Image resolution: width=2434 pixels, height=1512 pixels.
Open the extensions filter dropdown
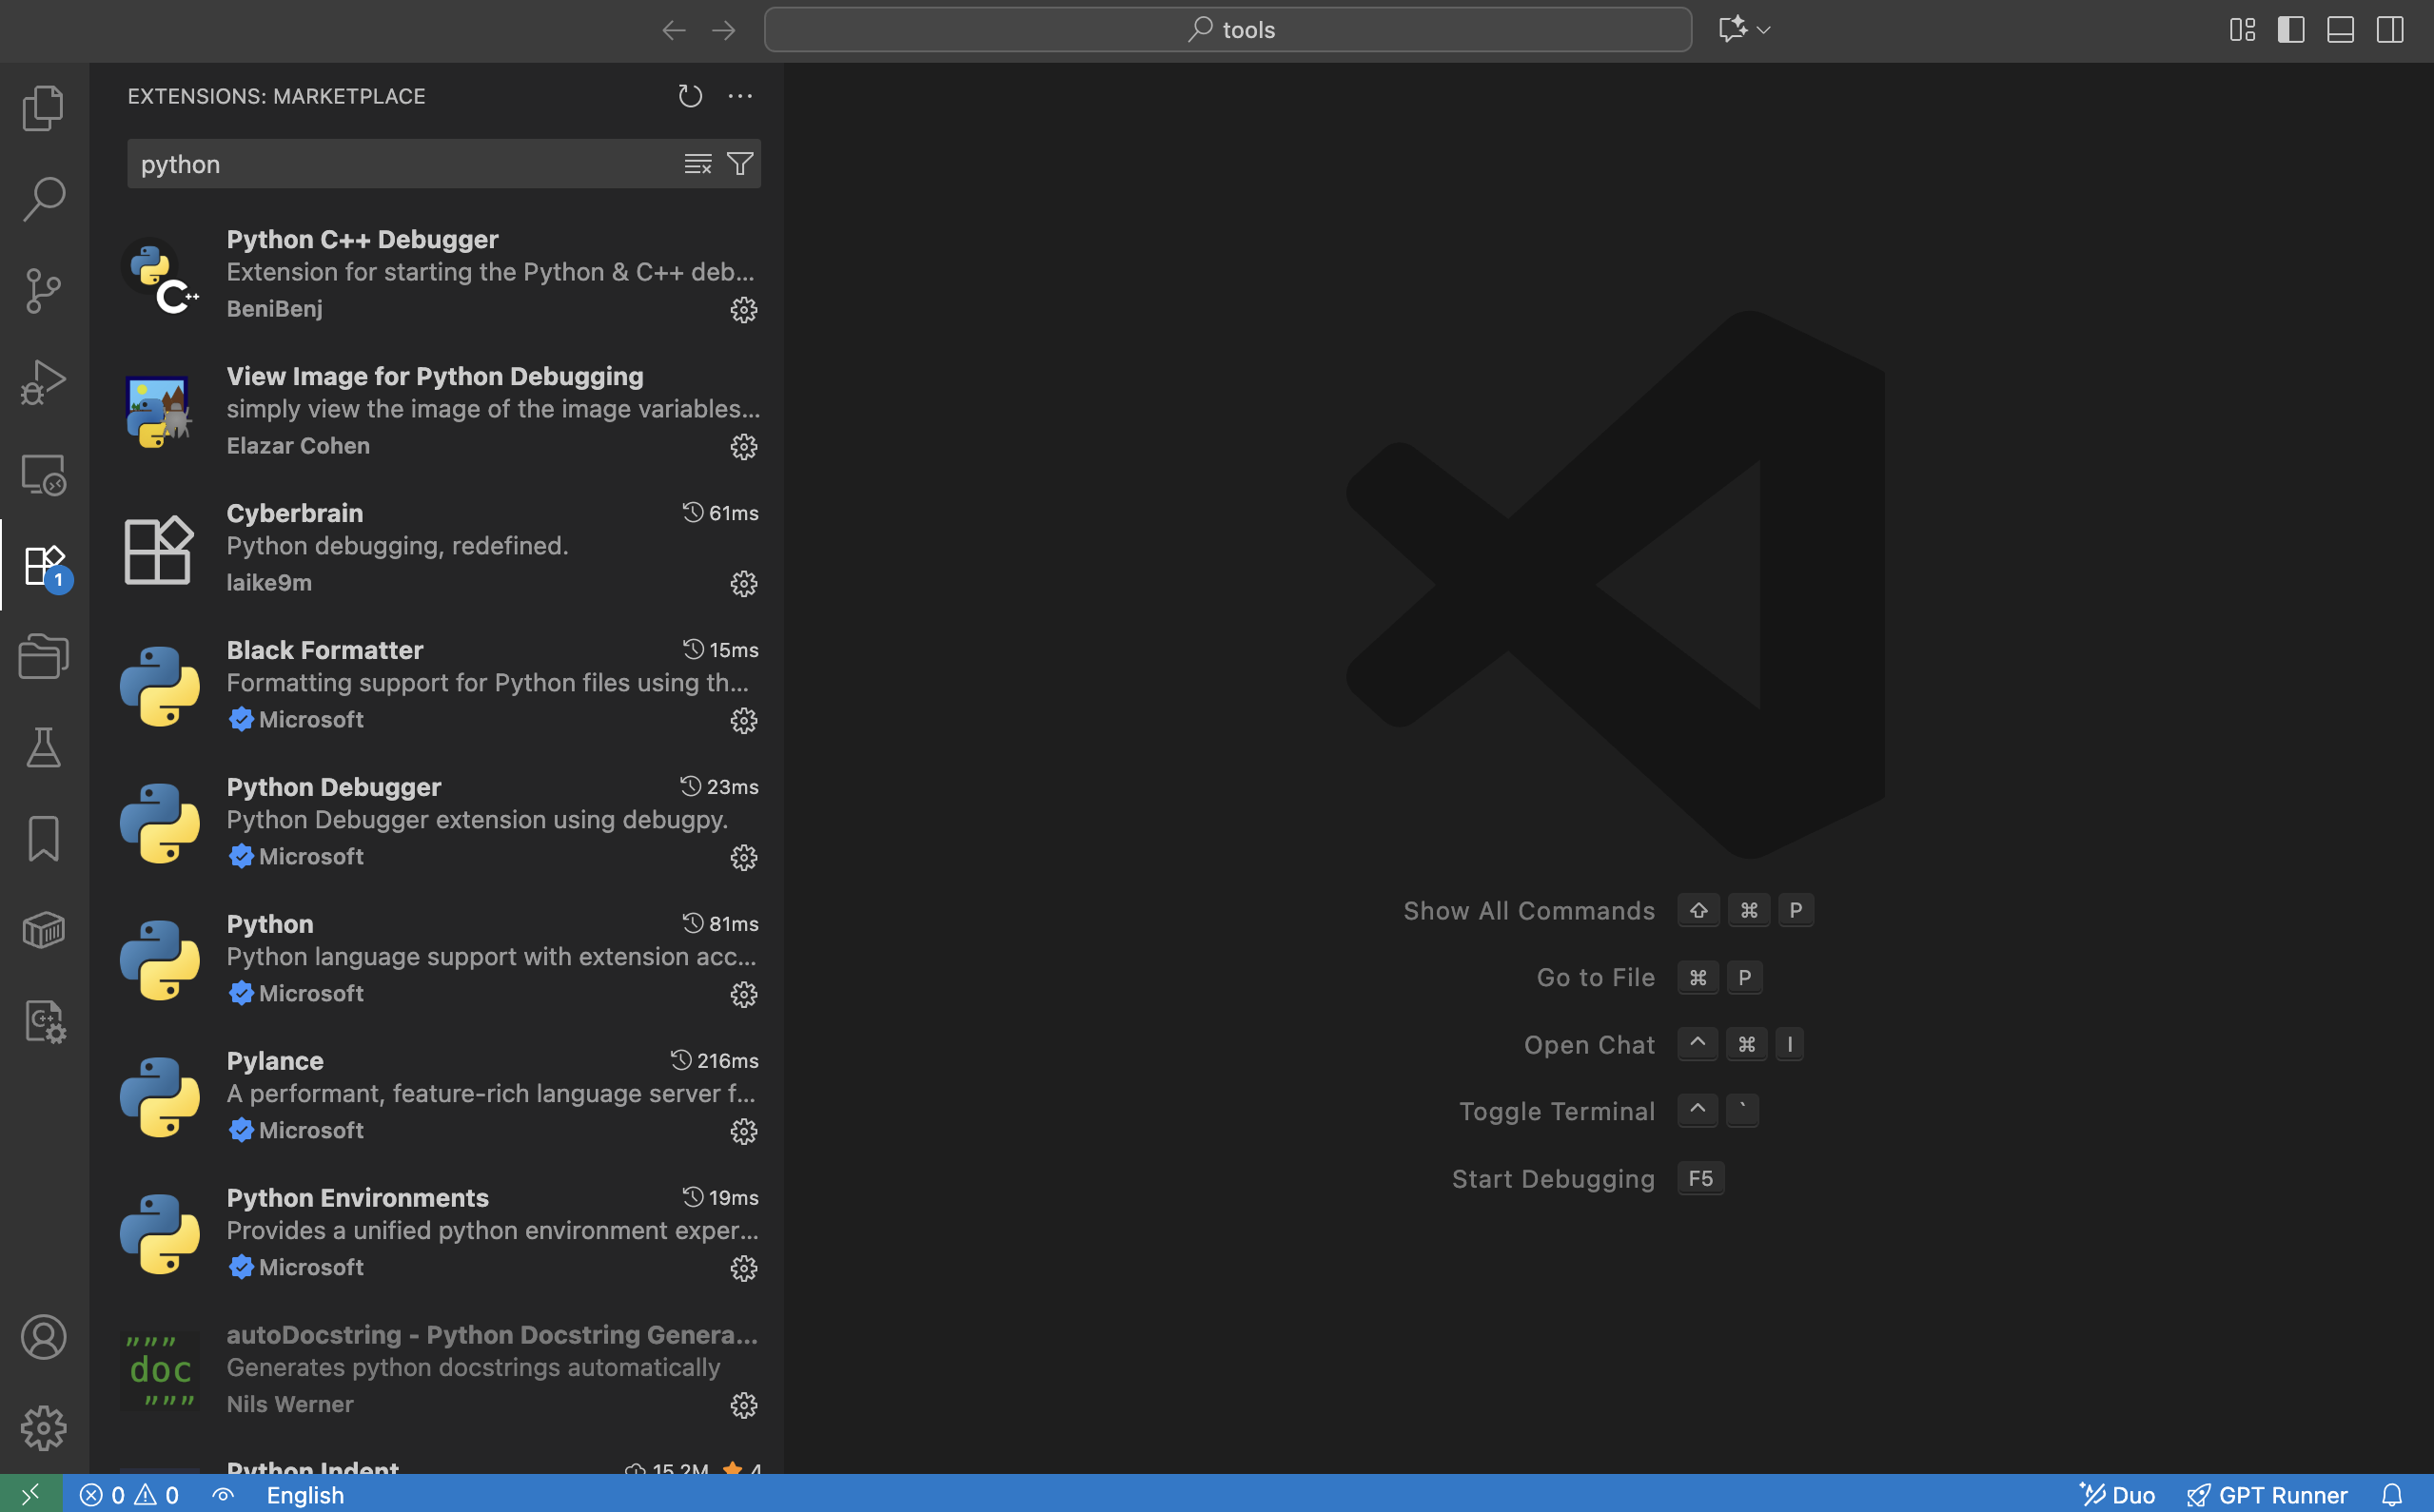coord(739,164)
